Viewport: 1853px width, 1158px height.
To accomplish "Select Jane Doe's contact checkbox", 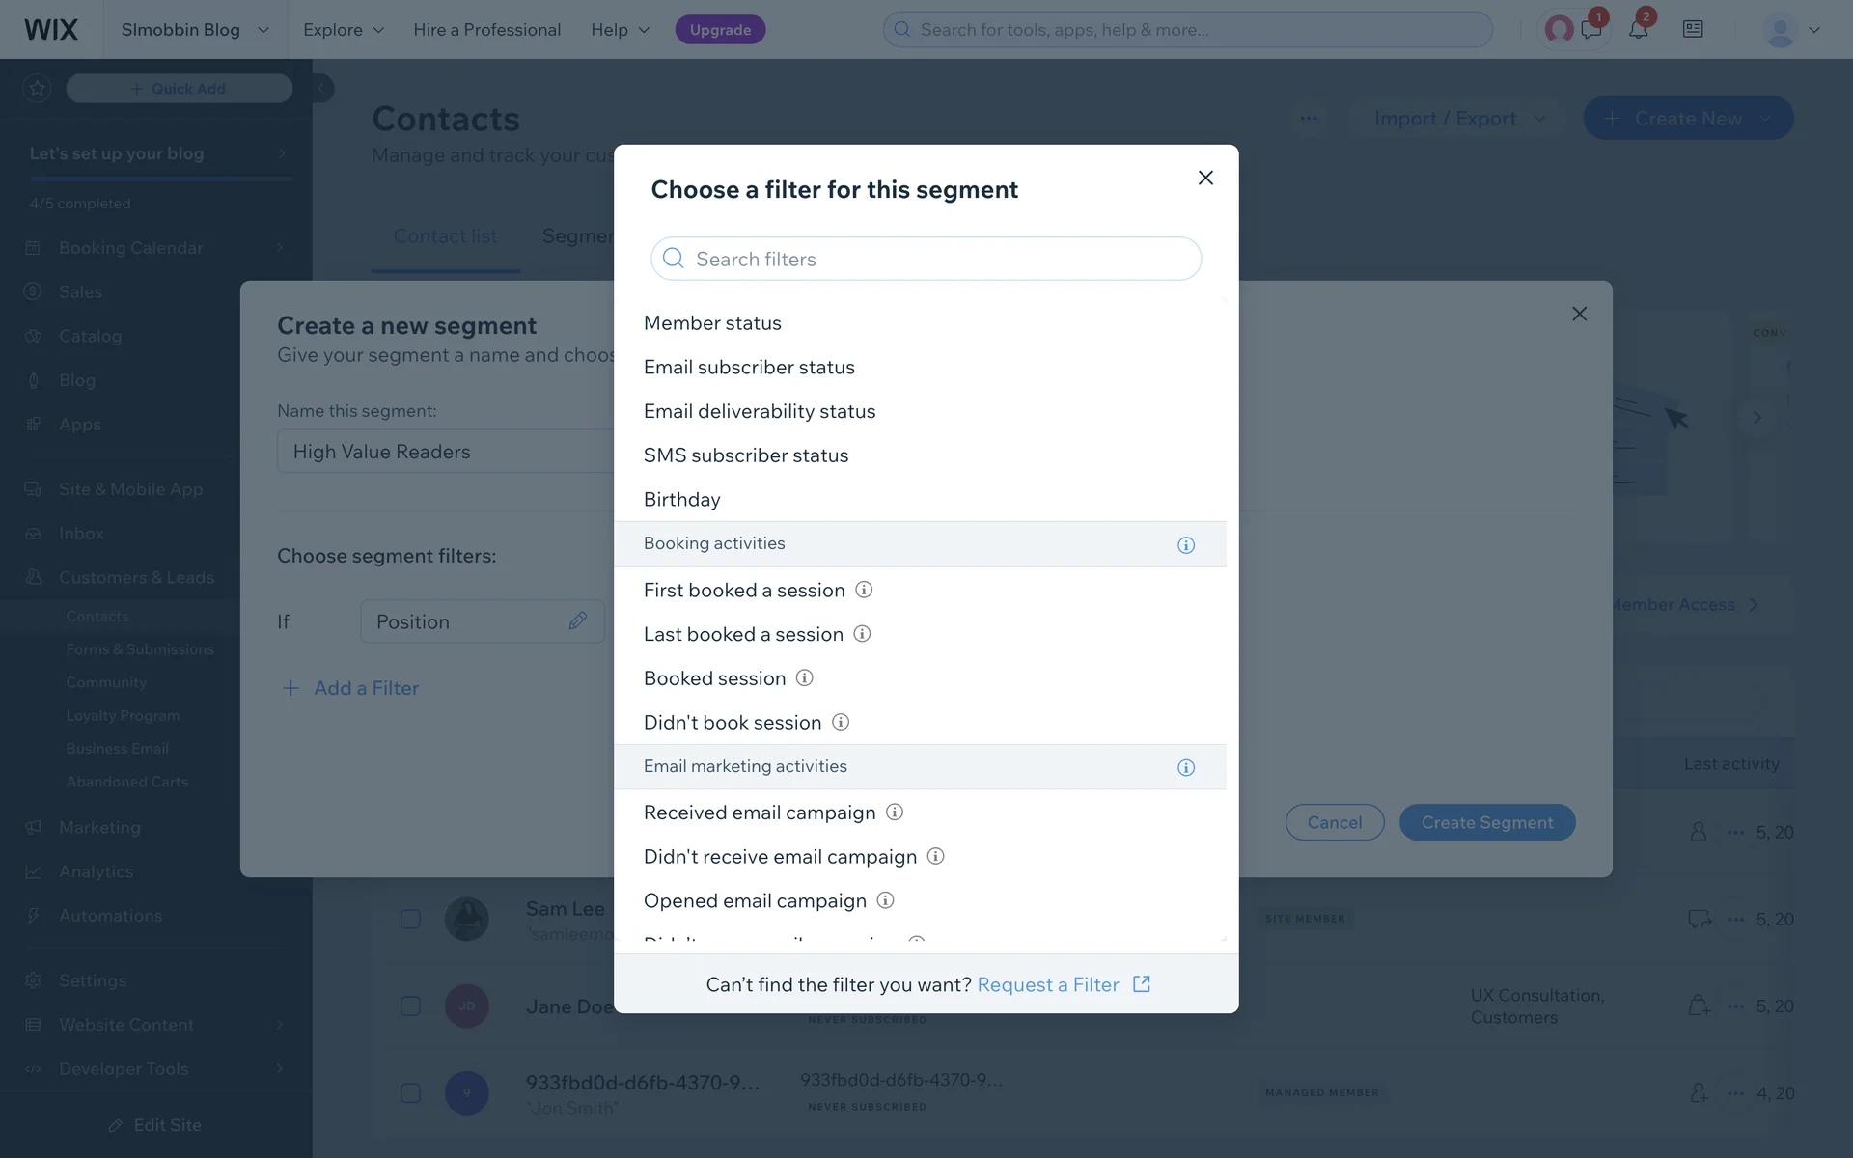I will click(410, 1006).
